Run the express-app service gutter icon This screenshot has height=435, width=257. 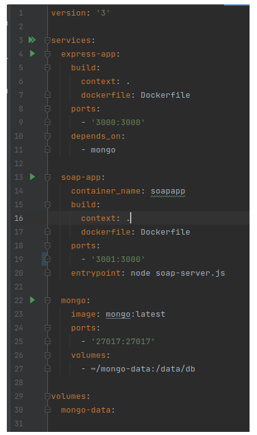[x=32, y=54]
